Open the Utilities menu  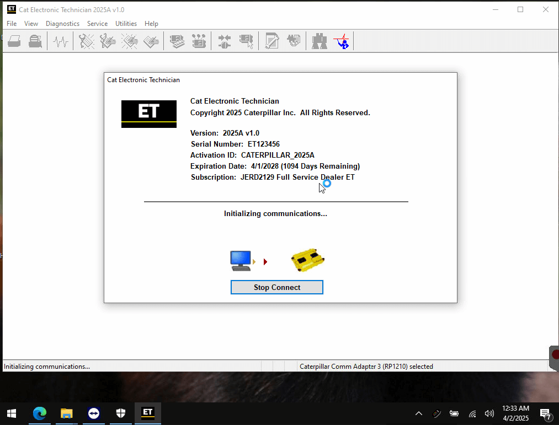click(126, 24)
